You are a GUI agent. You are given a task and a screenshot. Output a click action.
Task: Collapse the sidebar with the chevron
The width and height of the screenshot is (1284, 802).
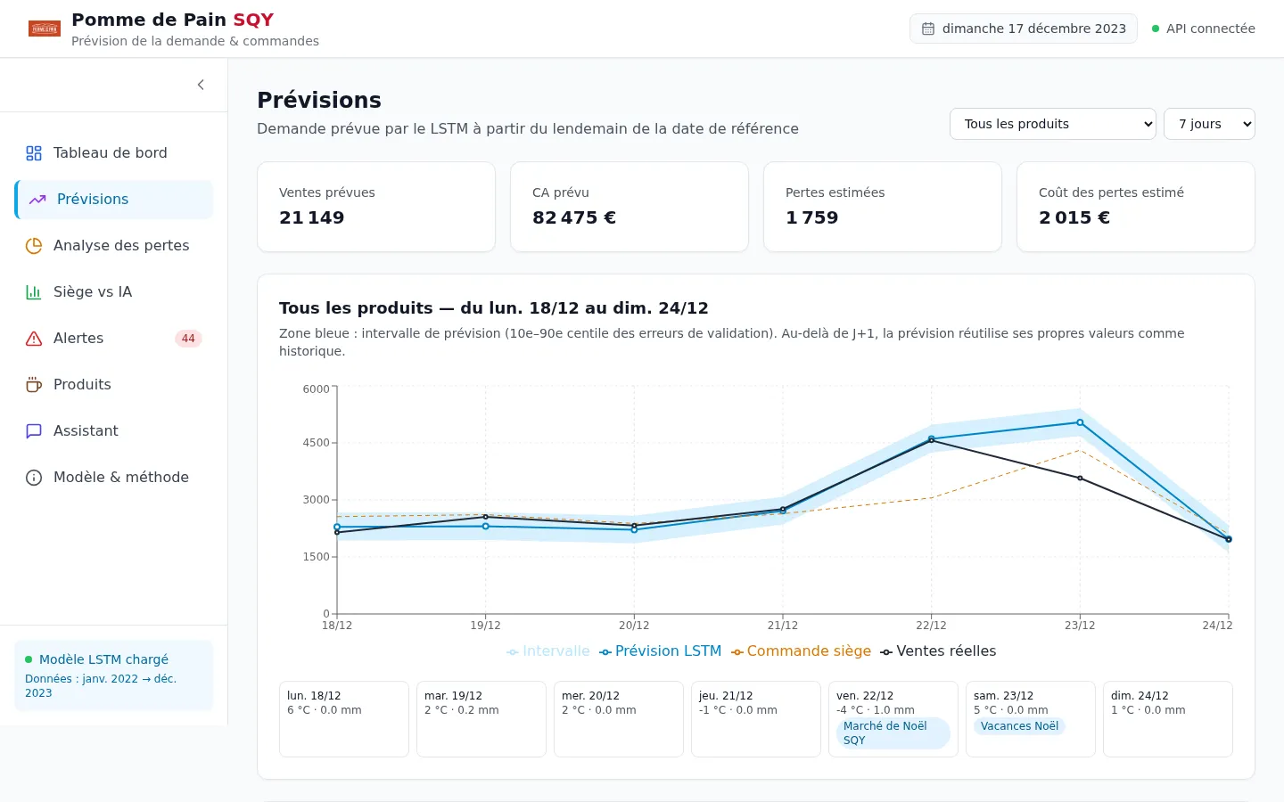[201, 85]
